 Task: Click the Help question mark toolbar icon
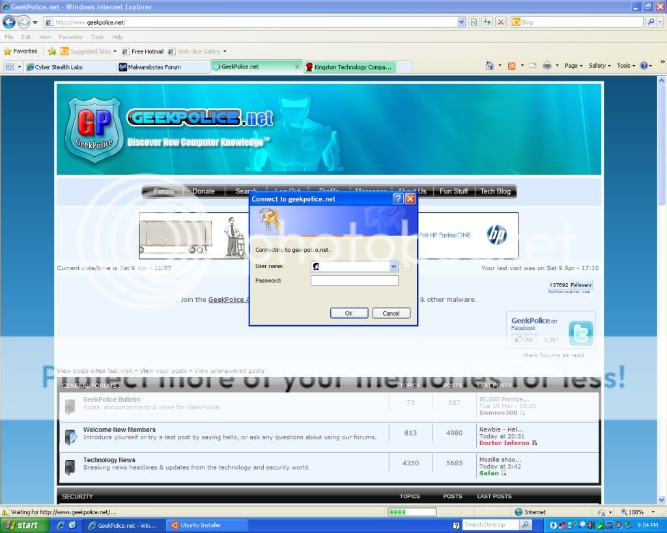point(644,66)
